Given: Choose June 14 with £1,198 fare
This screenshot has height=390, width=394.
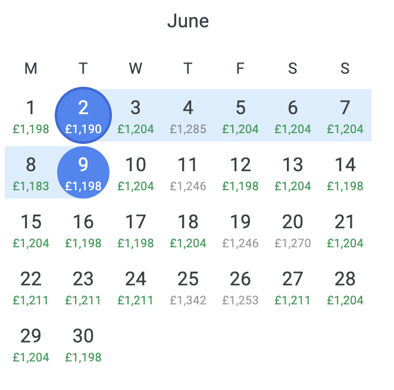Looking at the screenshot, I should tap(345, 172).
